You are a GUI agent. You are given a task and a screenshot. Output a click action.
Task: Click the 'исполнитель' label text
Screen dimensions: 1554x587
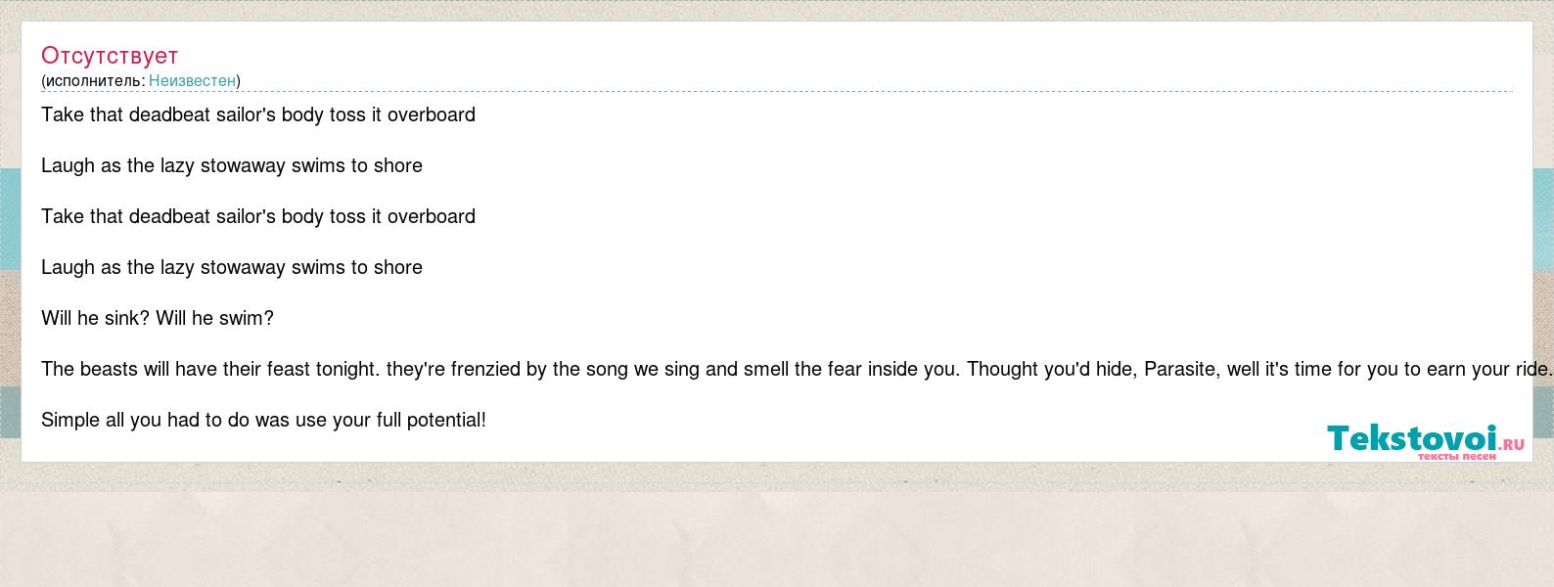tap(93, 80)
